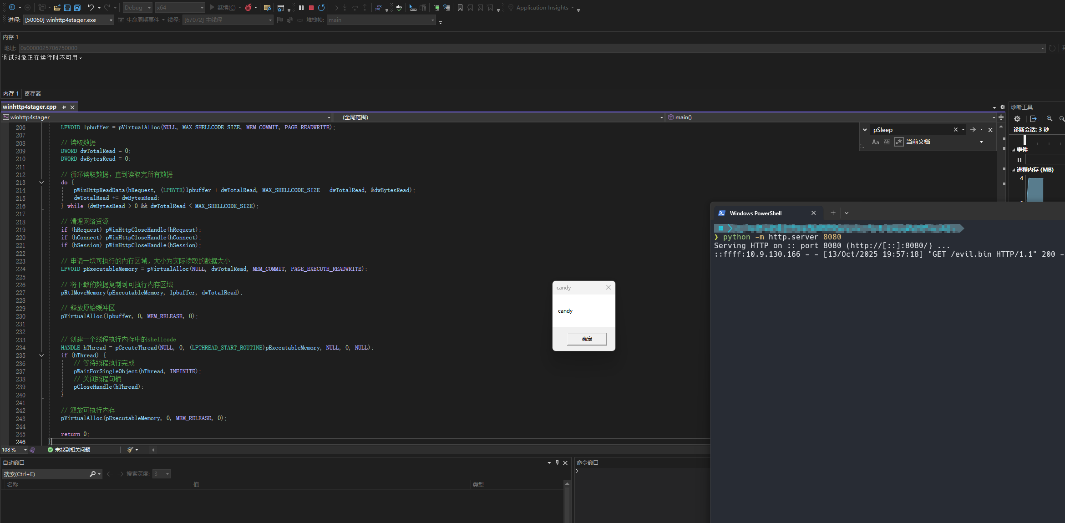Switch to the 寄存器 registers tab
The width and height of the screenshot is (1065, 523).
point(33,94)
